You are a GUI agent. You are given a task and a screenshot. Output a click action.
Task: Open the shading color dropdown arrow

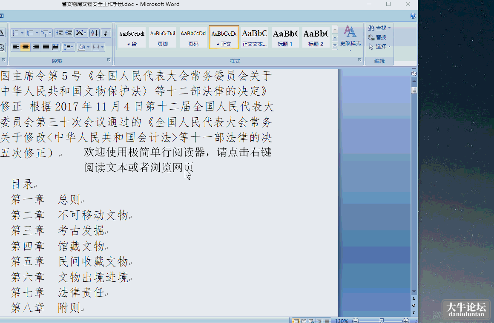(89, 47)
